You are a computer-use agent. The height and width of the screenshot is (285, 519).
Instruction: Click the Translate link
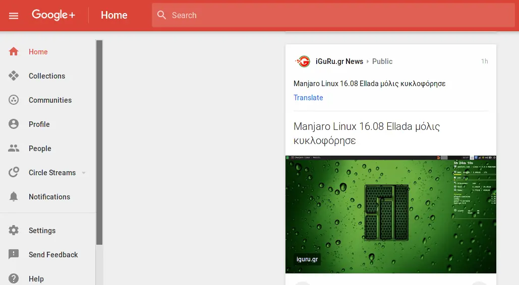click(308, 98)
